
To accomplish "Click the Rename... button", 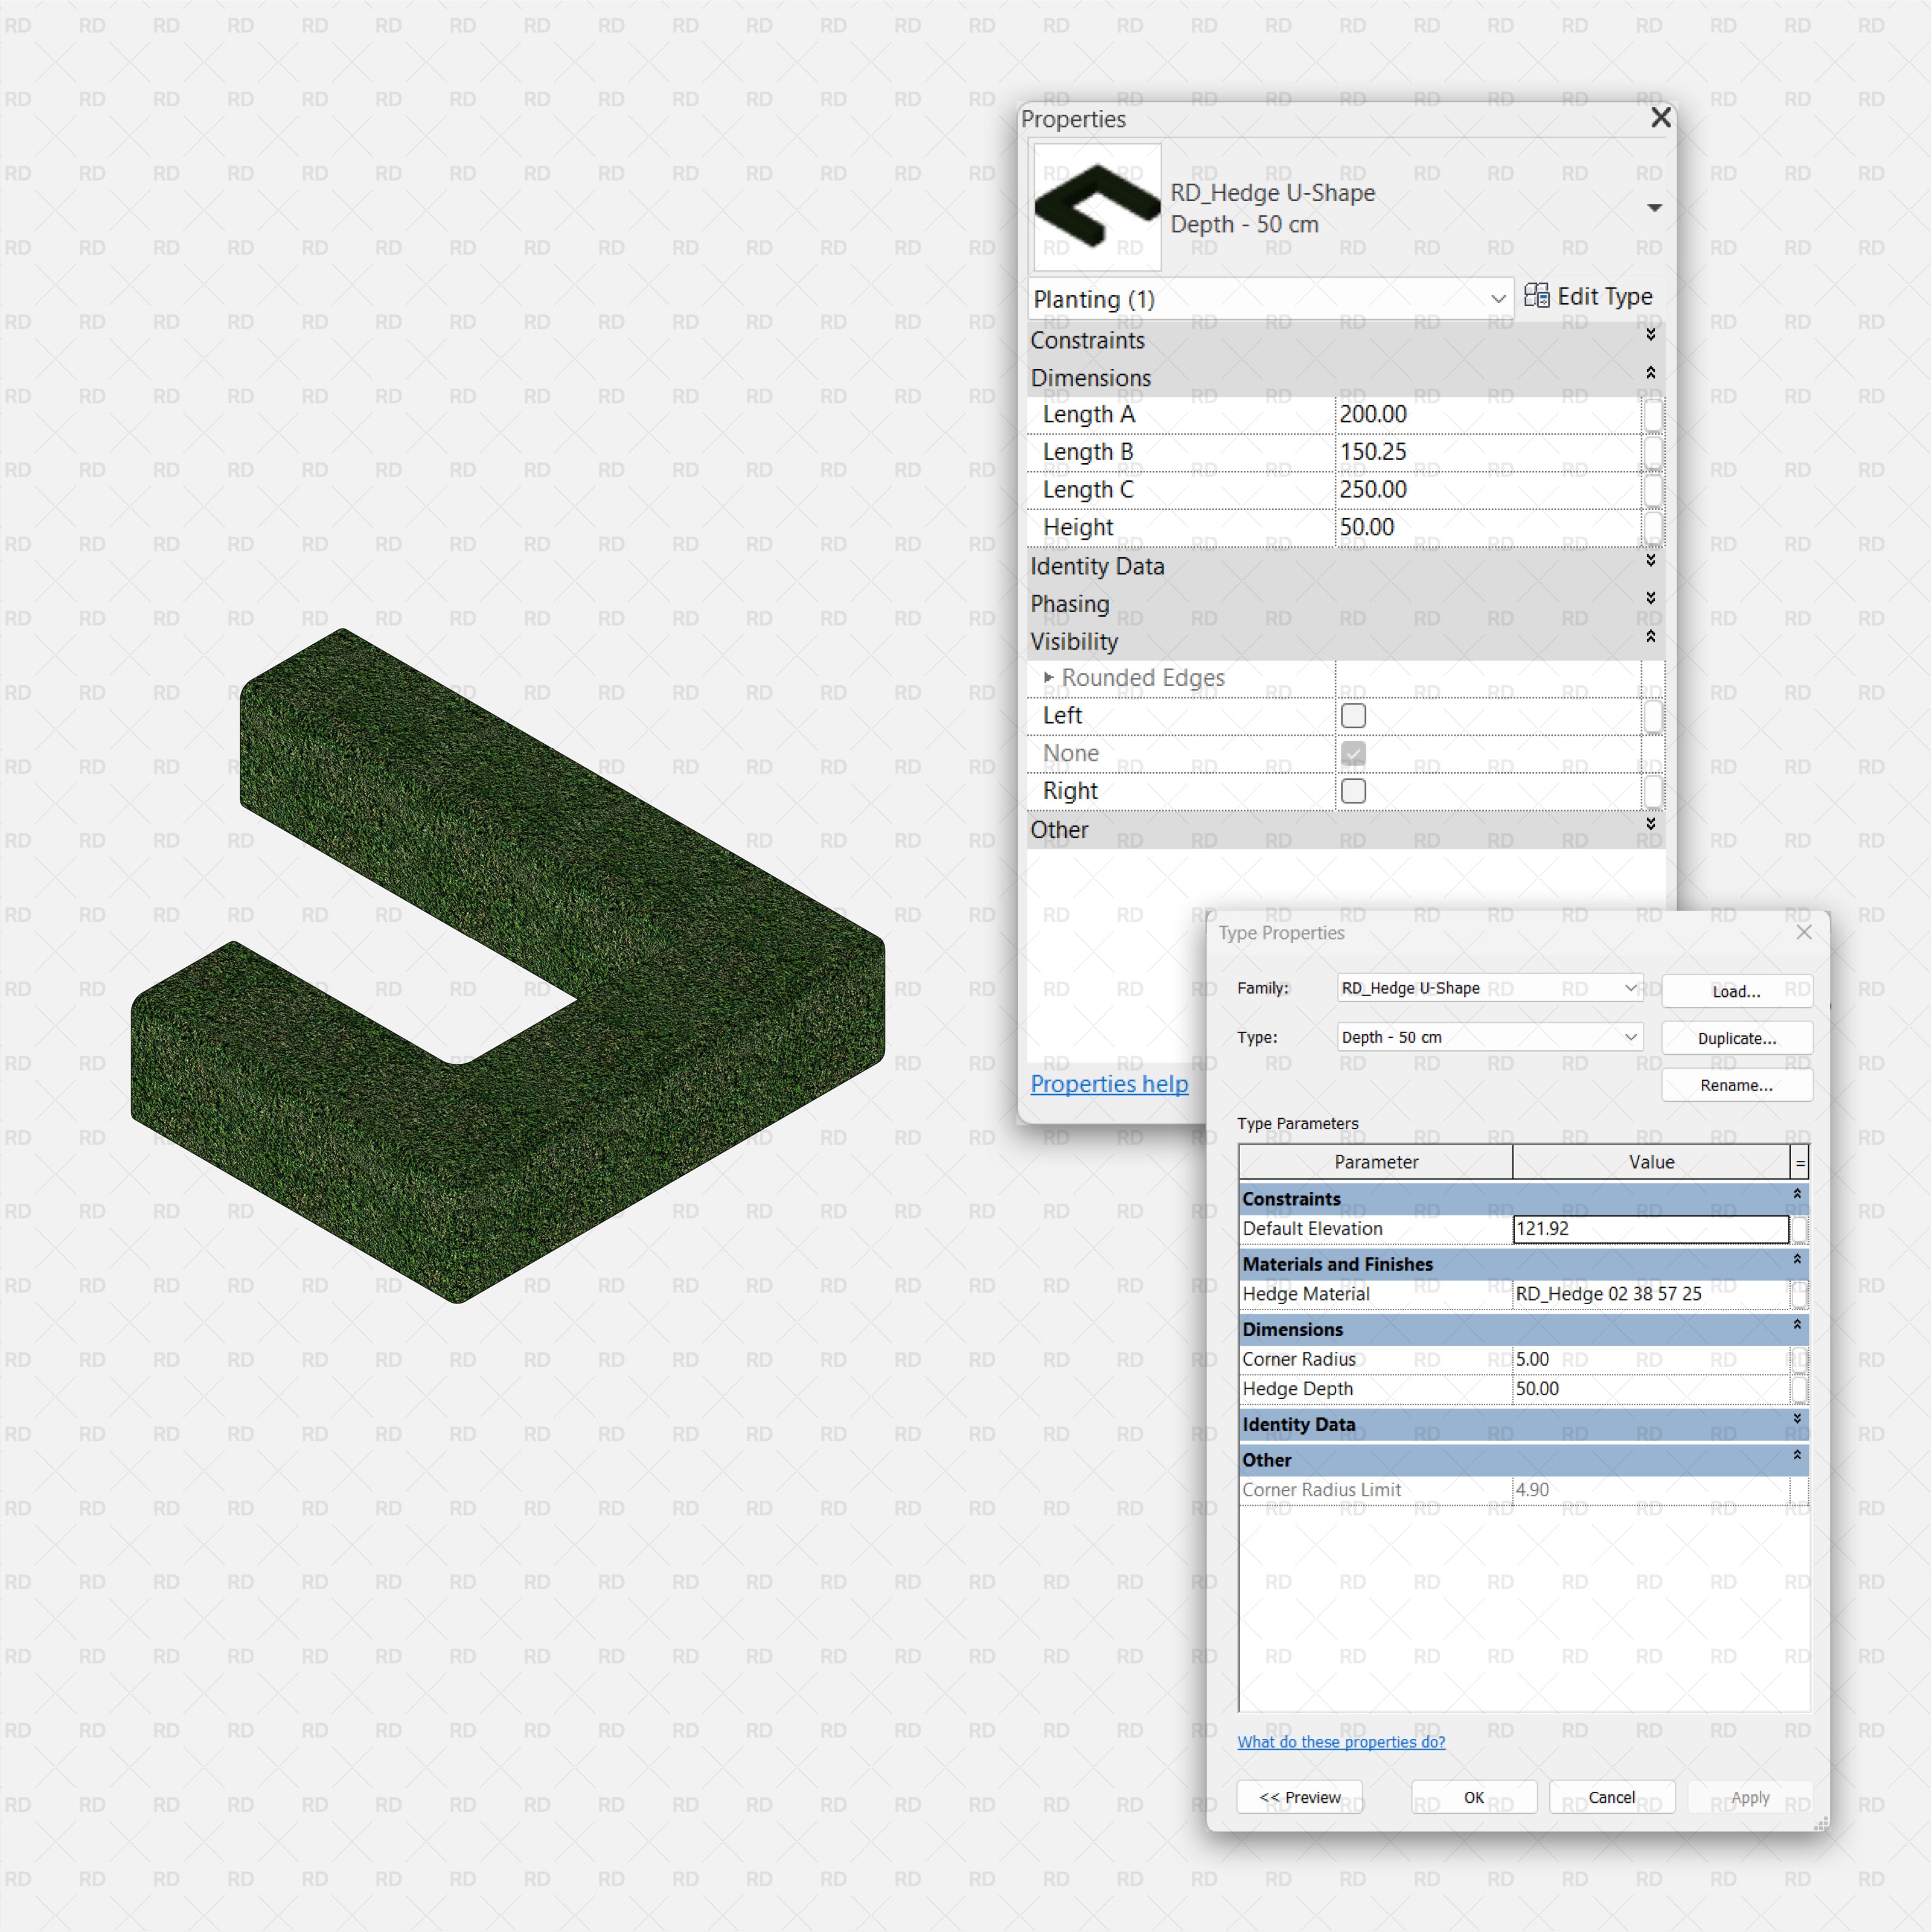I will click(1736, 1085).
